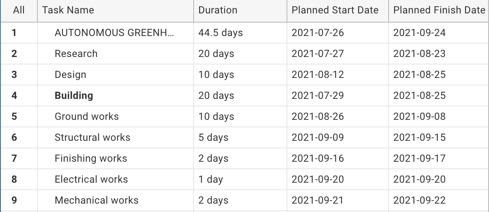Select the Structural works task name
Image resolution: width=489 pixels, height=212 pixels.
(x=92, y=137)
